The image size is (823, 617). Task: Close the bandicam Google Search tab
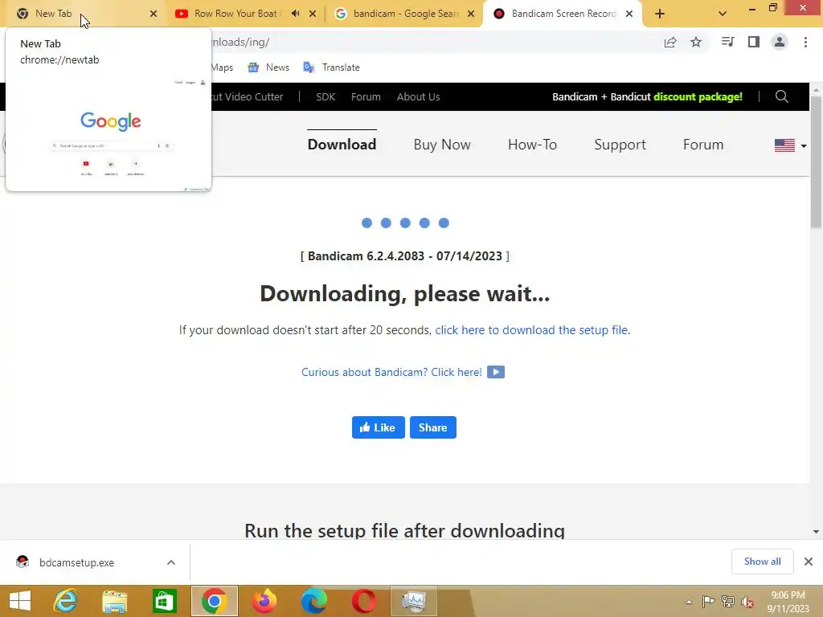click(x=471, y=14)
